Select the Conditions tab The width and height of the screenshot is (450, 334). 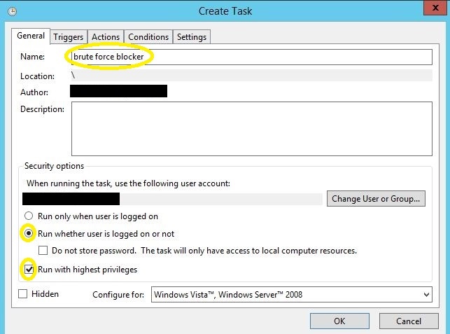pyautogui.click(x=148, y=37)
